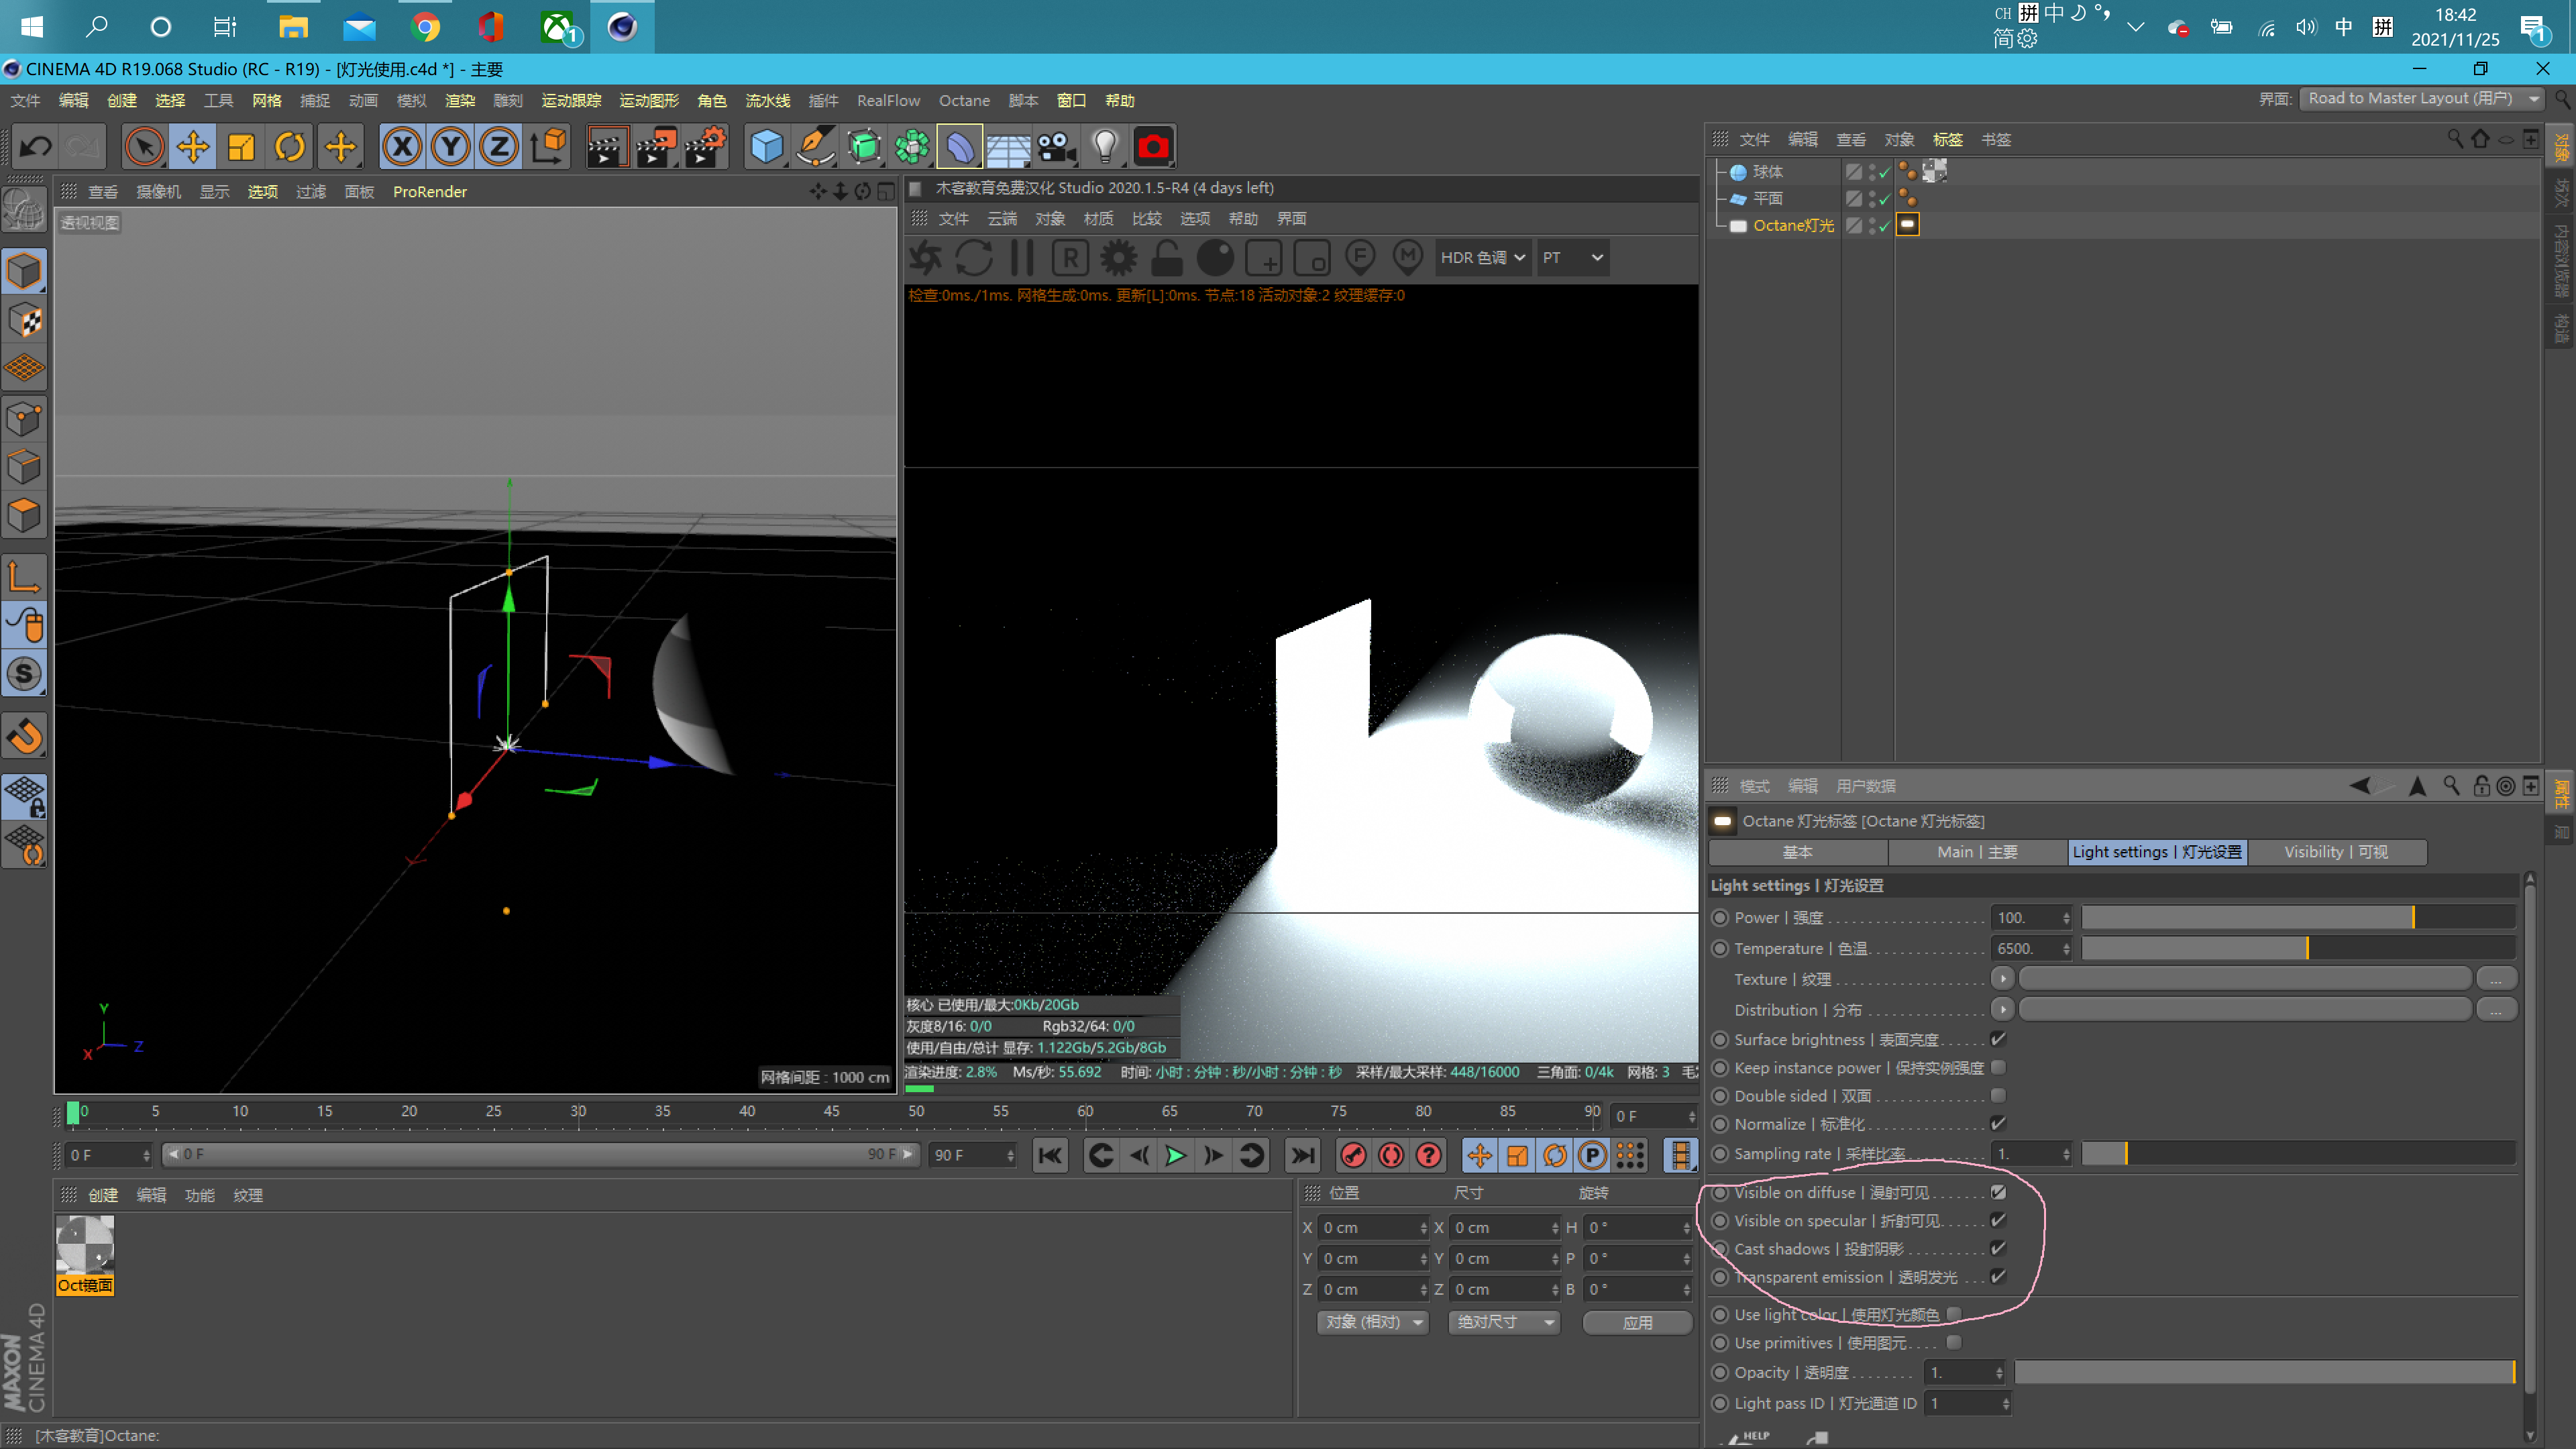
Task: Pause the Octane live viewer render
Action: pyautogui.click(x=1022, y=257)
